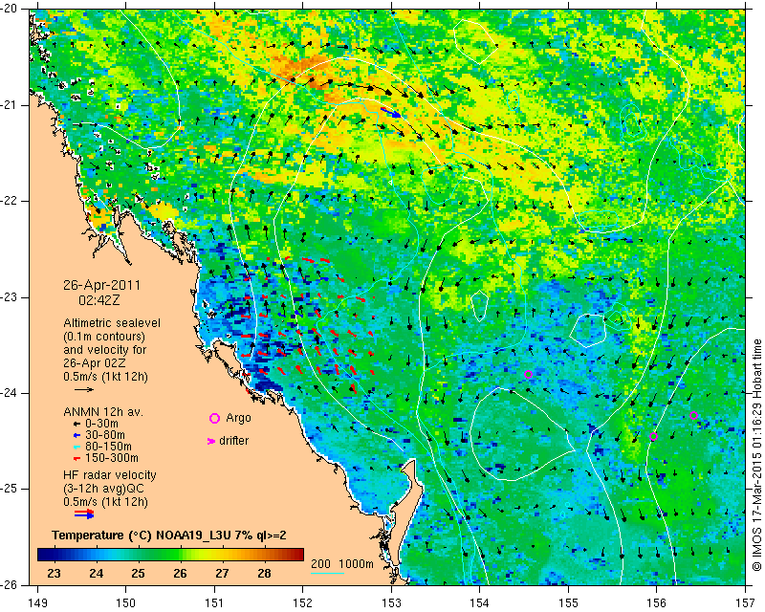The width and height of the screenshot is (765, 612).
Task: Select the Argo marker just left of 156 longitude
Action: [x=654, y=437]
